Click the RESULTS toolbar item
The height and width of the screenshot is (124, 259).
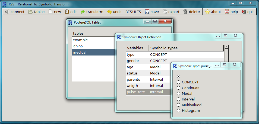pos(133,12)
